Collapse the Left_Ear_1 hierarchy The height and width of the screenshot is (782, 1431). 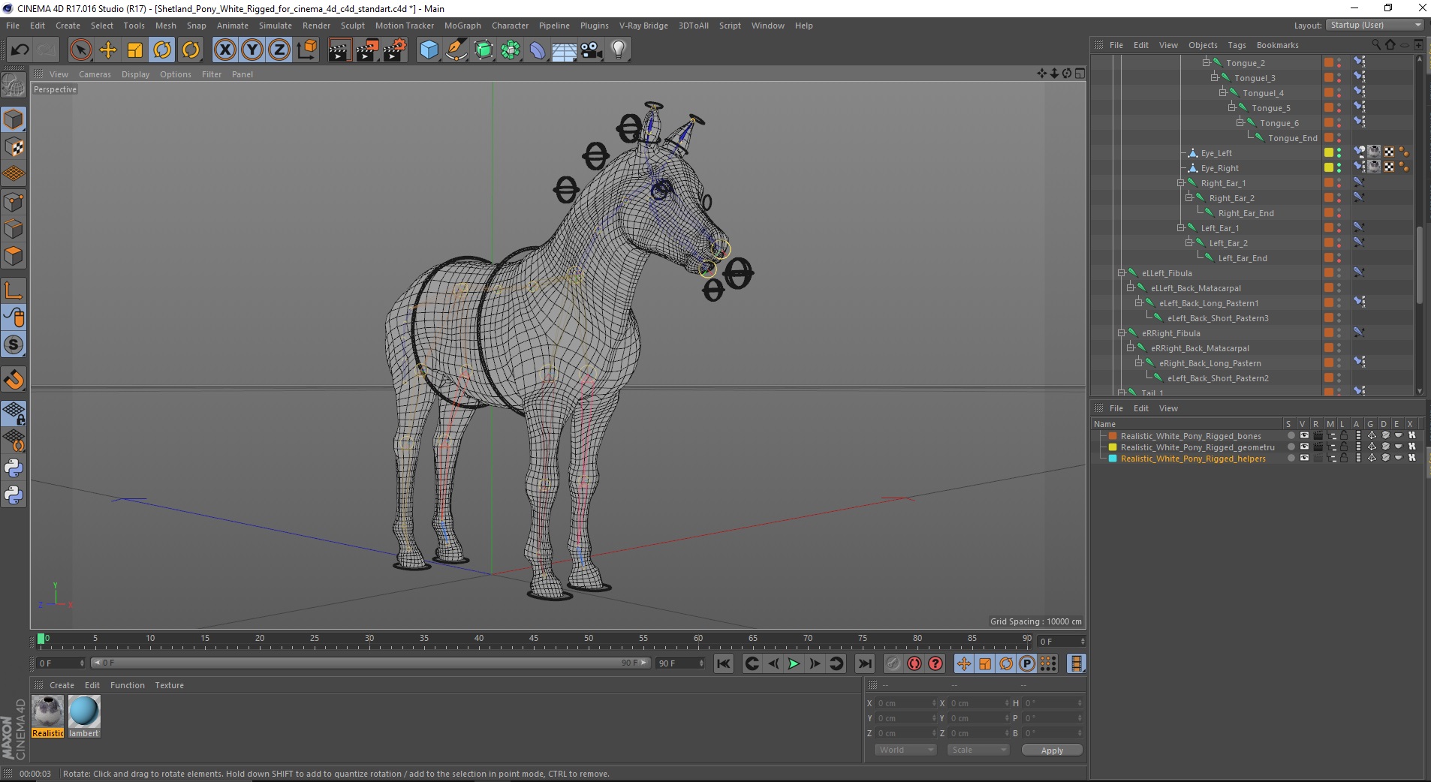1180,227
